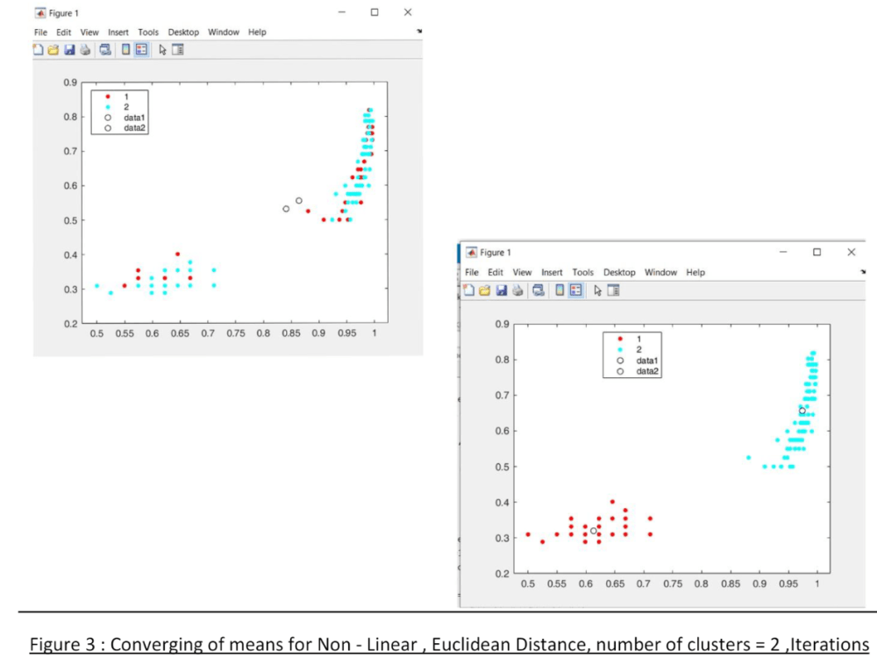Click MATLAB logo in lower window title bar

point(472,253)
